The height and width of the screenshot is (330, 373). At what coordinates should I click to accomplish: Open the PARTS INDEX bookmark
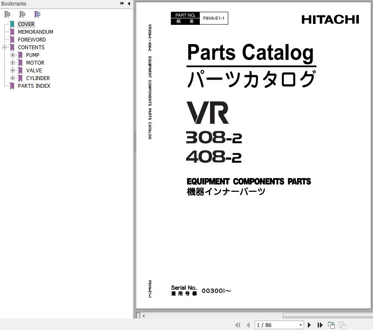[34, 86]
